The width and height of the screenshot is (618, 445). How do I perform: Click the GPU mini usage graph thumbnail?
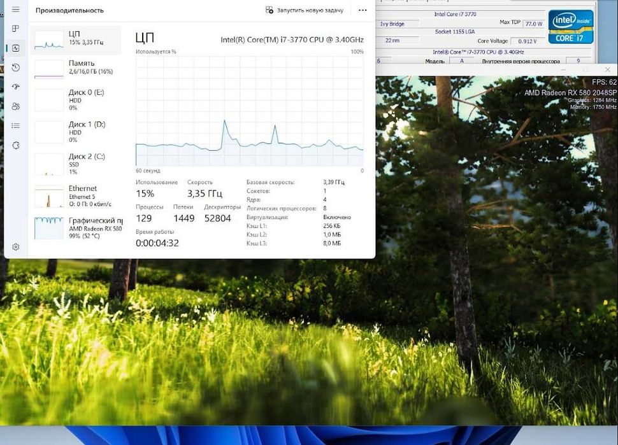click(x=49, y=228)
